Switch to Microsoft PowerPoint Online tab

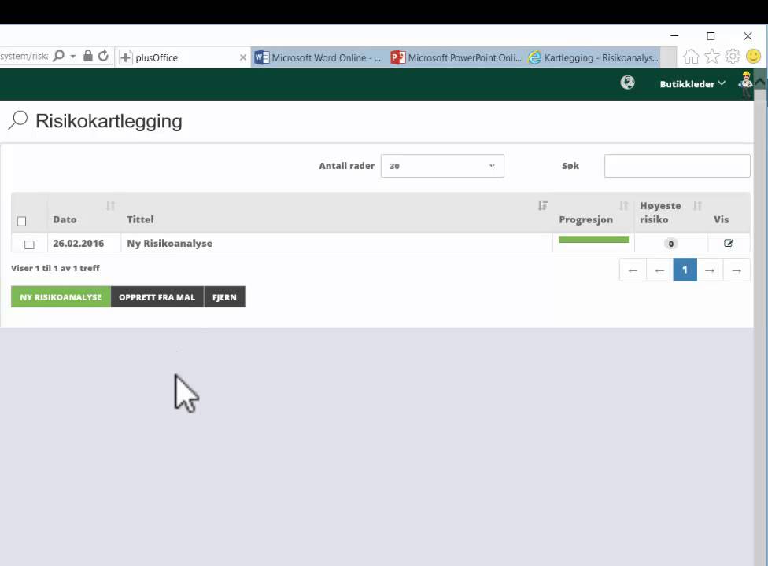tap(456, 57)
